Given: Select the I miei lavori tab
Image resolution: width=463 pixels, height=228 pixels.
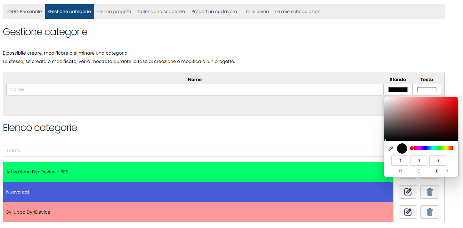Looking at the screenshot, I should (256, 11).
